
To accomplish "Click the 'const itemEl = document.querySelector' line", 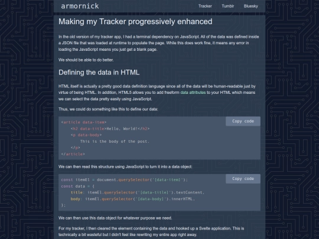I will [124, 180].
